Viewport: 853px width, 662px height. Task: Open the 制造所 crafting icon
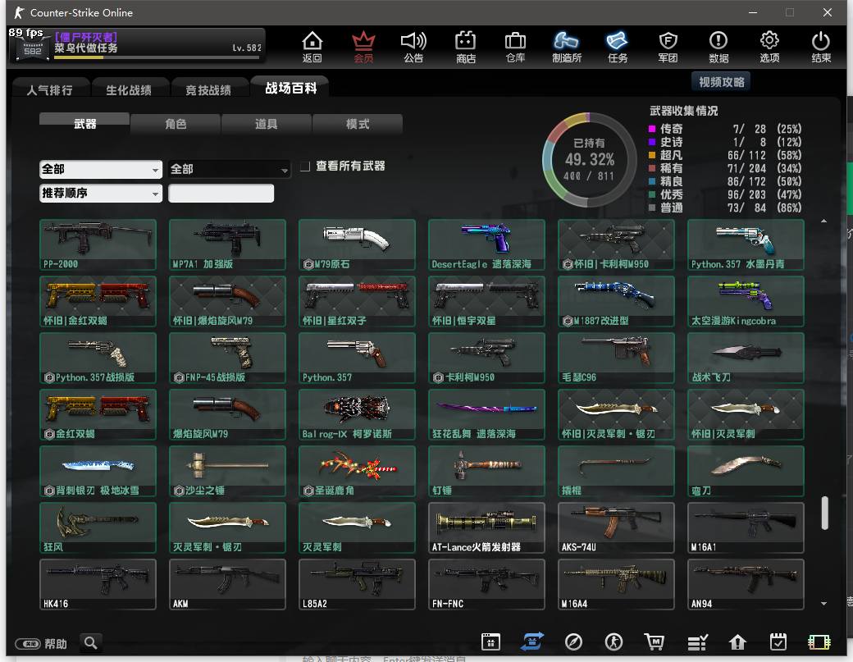(x=566, y=47)
